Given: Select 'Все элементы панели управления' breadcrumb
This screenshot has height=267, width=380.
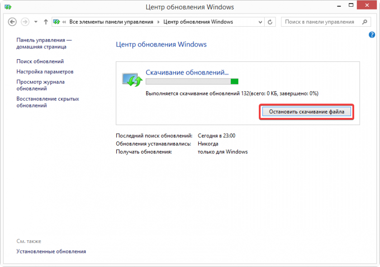Looking at the screenshot, I should click(111, 22).
